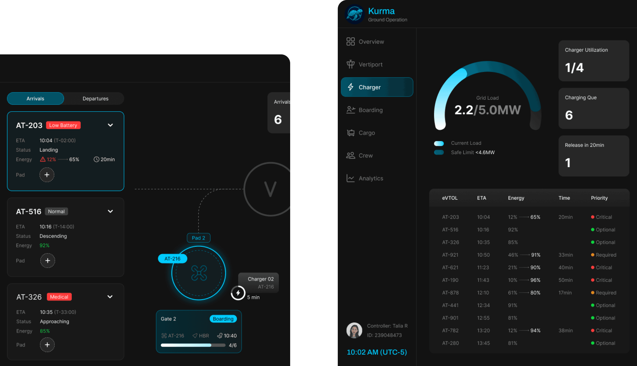
Task: Click the Overview grid icon
Action: pyautogui.click(x=351, y=42)
